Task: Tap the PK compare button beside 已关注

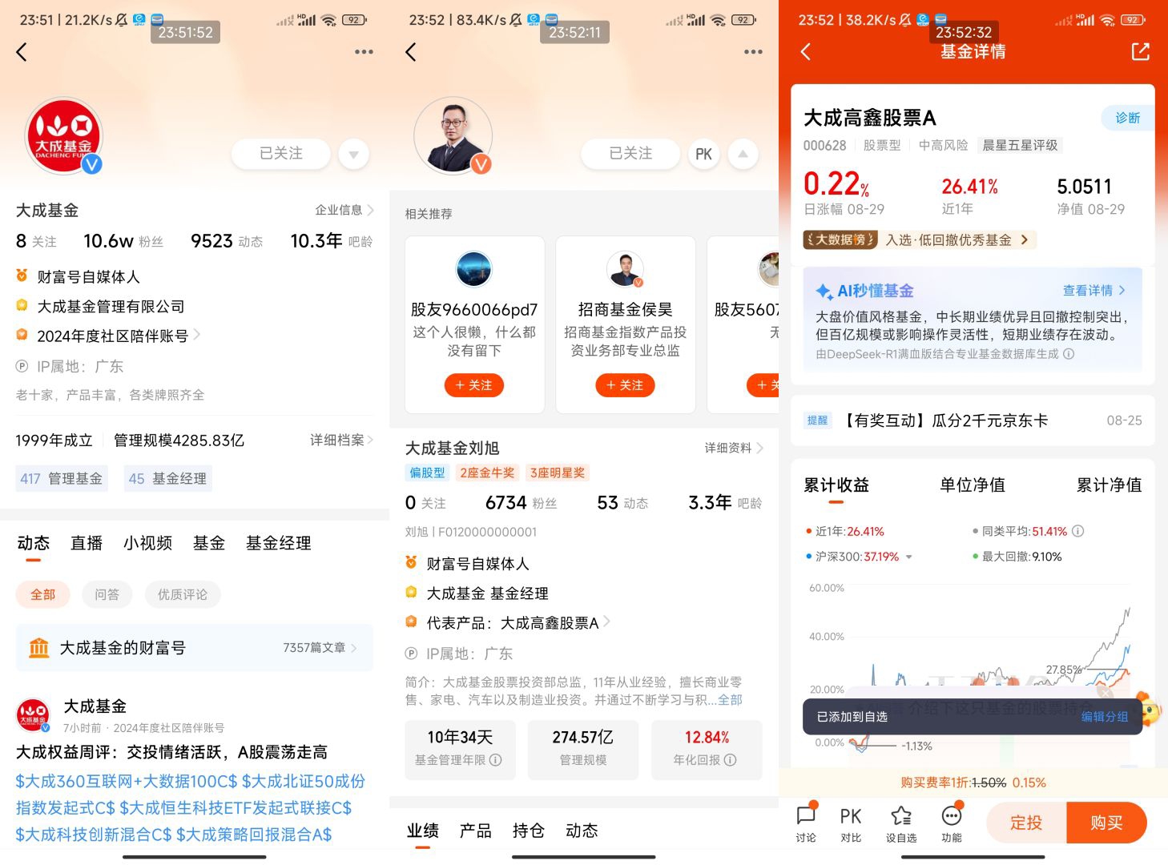Action: point(703,154)
